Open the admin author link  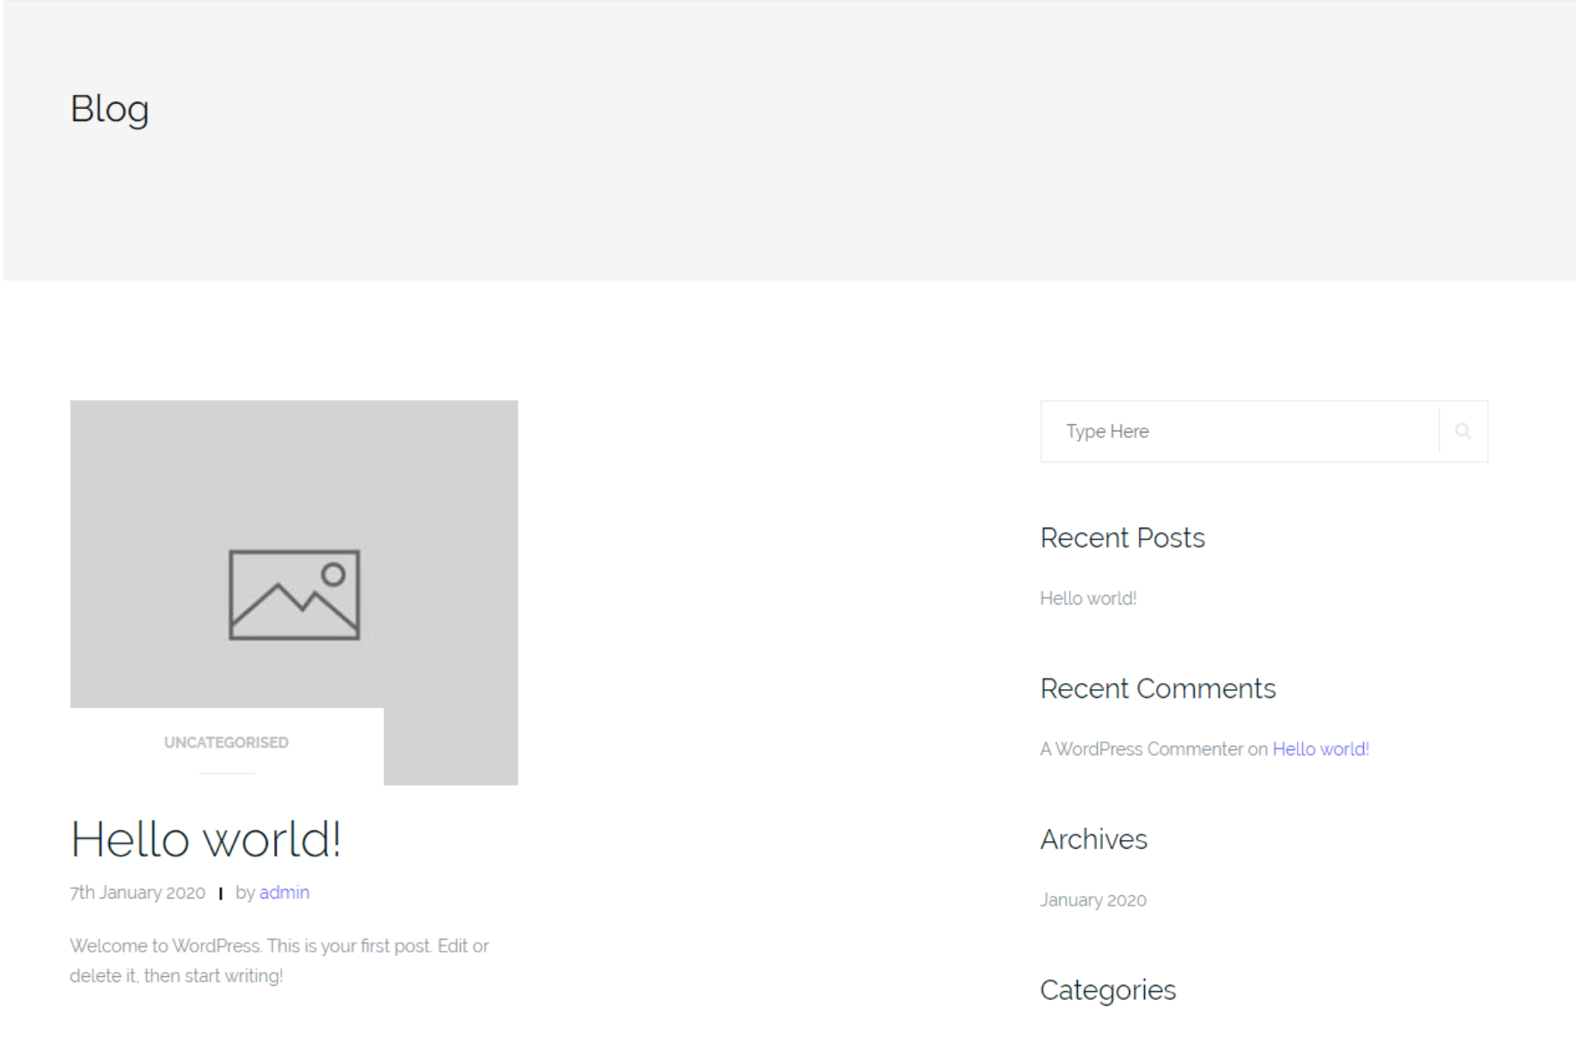[x=284, y=892]
